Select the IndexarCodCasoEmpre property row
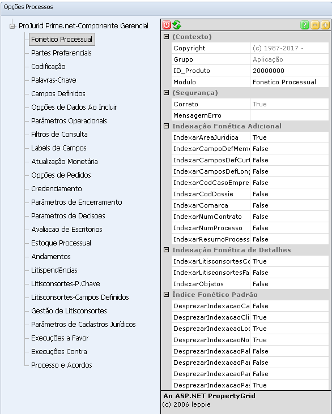Viewport: 332px width, 414px height. click(250, 183)
